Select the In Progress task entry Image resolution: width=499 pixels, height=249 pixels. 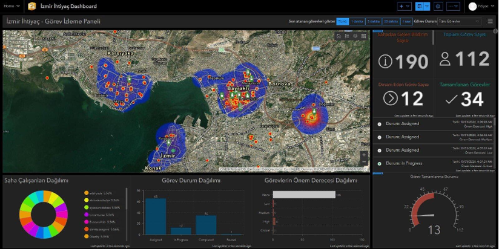(434, 164)
